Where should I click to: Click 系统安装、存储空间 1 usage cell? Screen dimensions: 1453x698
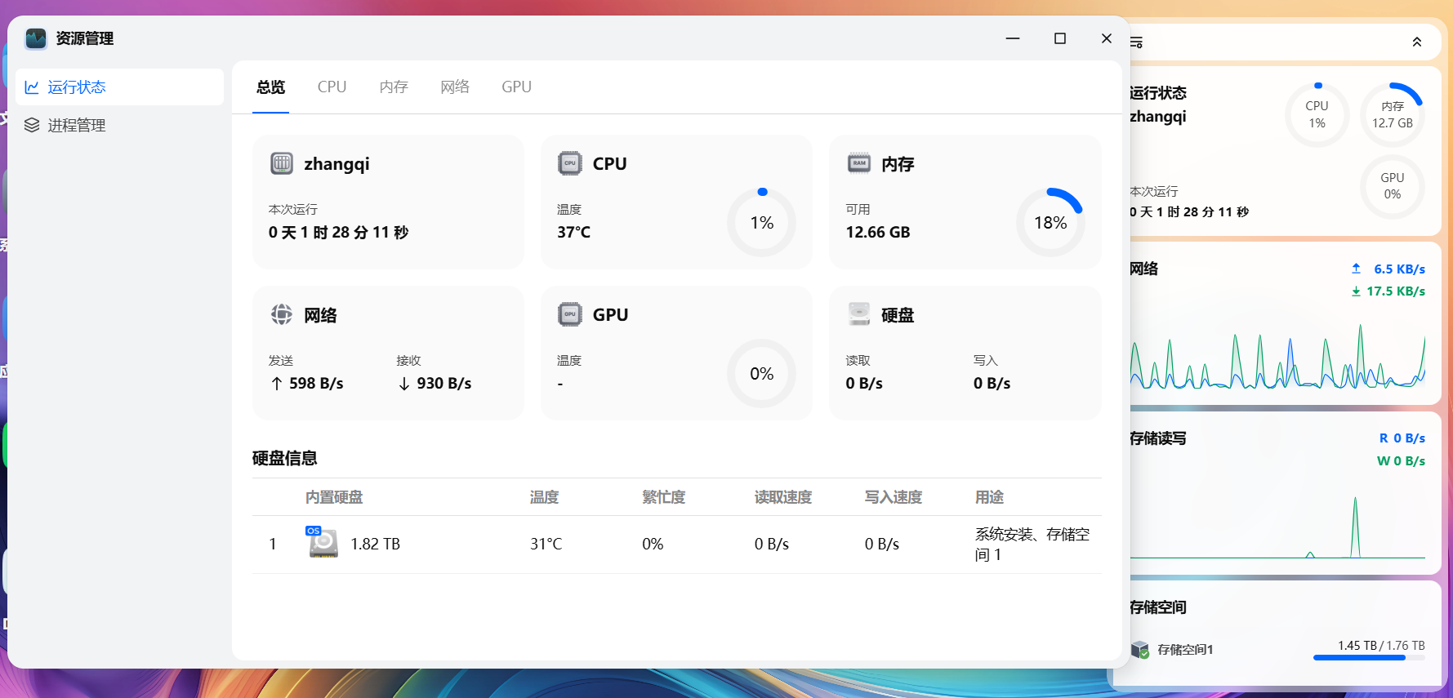1032,545
